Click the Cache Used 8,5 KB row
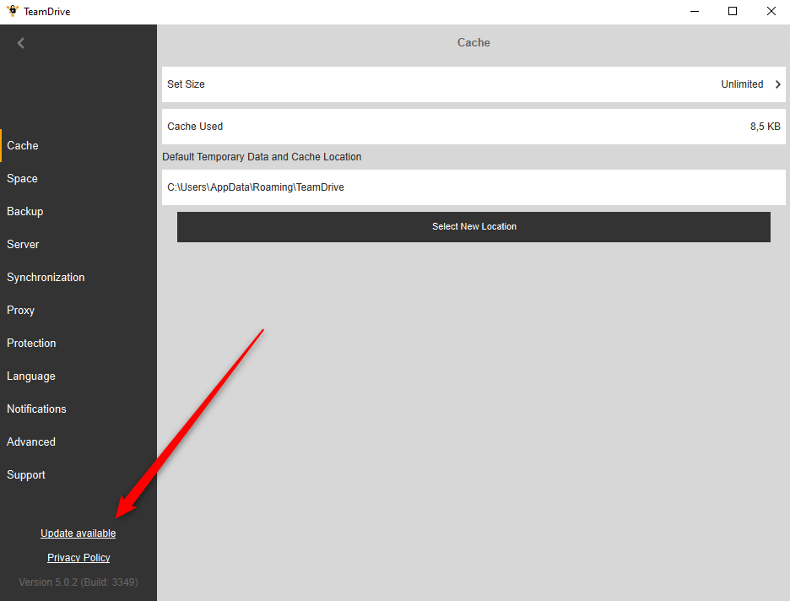This screenshot has width=790, height=601. [473, 127]
